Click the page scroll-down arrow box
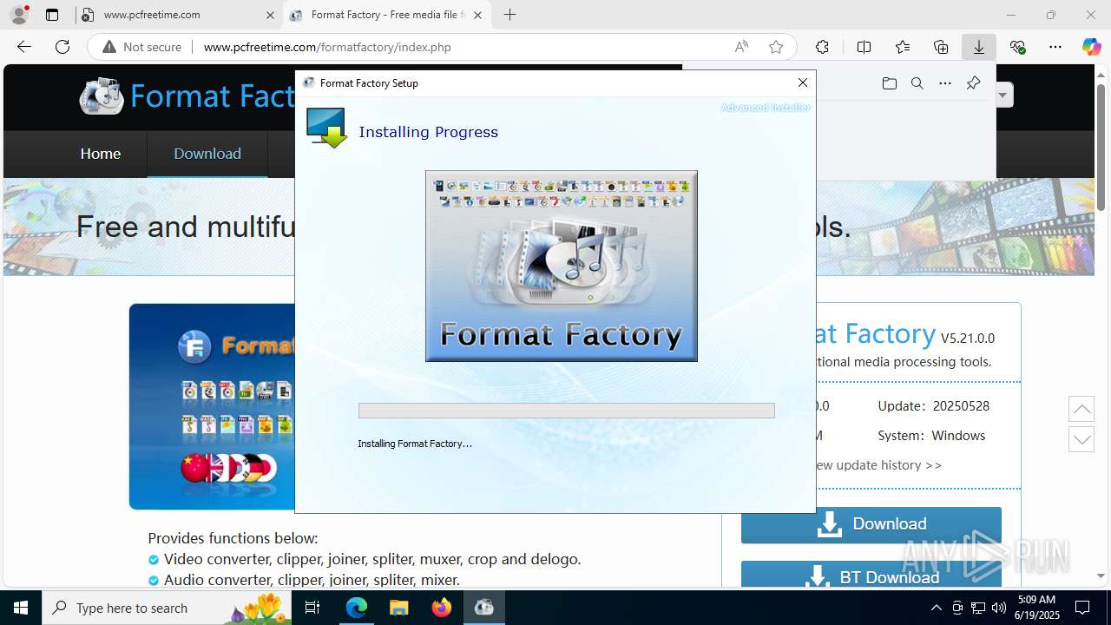 point(1081,439)
